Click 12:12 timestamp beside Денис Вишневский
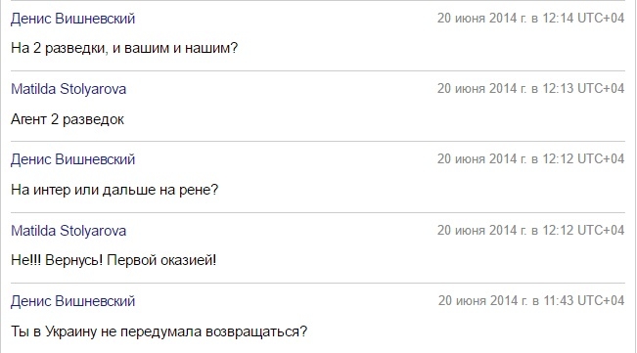 tap(530, 159)
